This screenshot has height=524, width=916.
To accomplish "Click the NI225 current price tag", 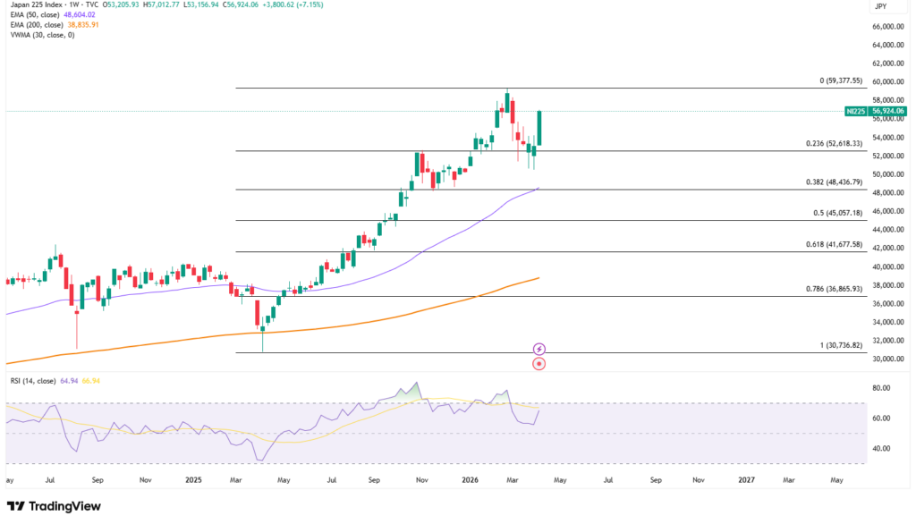I will pos(876,111).
